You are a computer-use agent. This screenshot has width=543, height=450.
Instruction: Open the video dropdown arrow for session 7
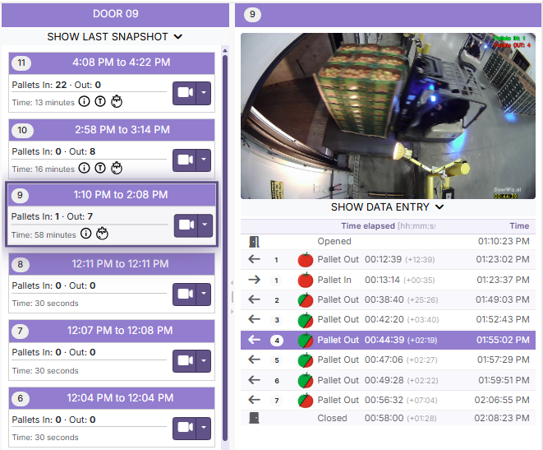coord(204,361)
